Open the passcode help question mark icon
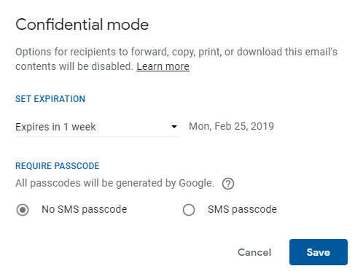355x274 pixels. coord(228,184)
